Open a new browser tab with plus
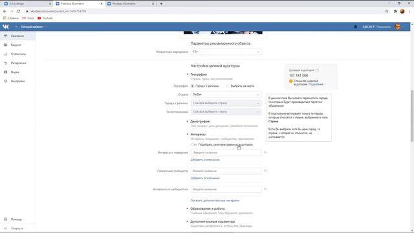 coord(161,4)
